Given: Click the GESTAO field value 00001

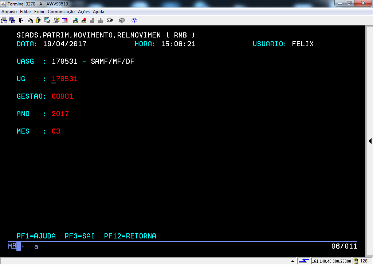Looking at the screenshot, I should (62, 96).
